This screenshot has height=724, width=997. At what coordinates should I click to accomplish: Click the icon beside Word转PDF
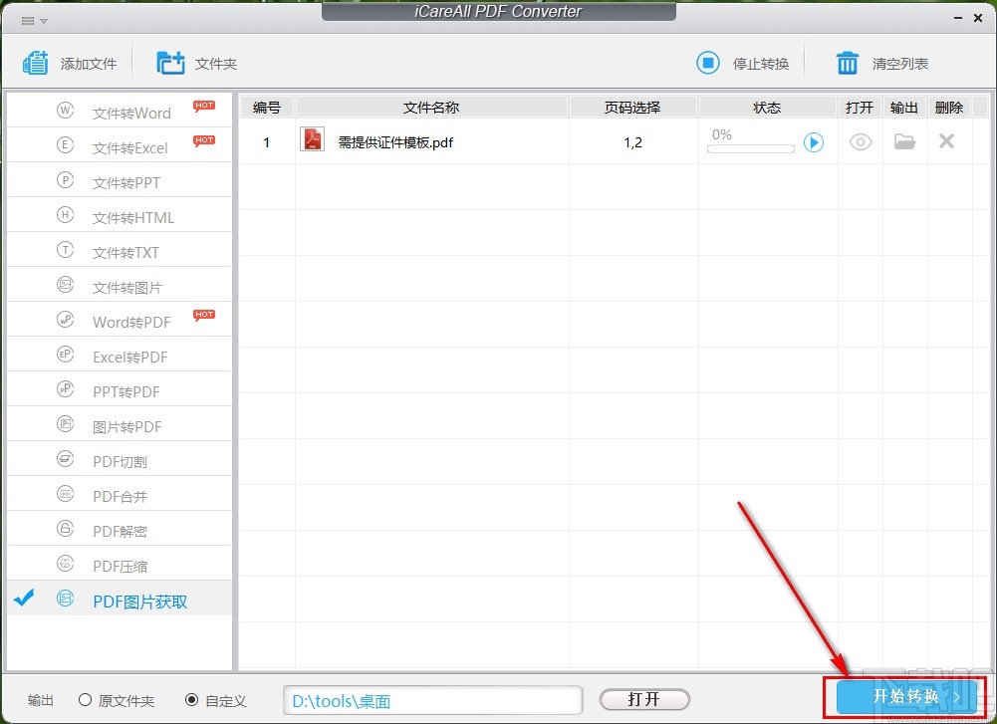(x=65, y=319)
